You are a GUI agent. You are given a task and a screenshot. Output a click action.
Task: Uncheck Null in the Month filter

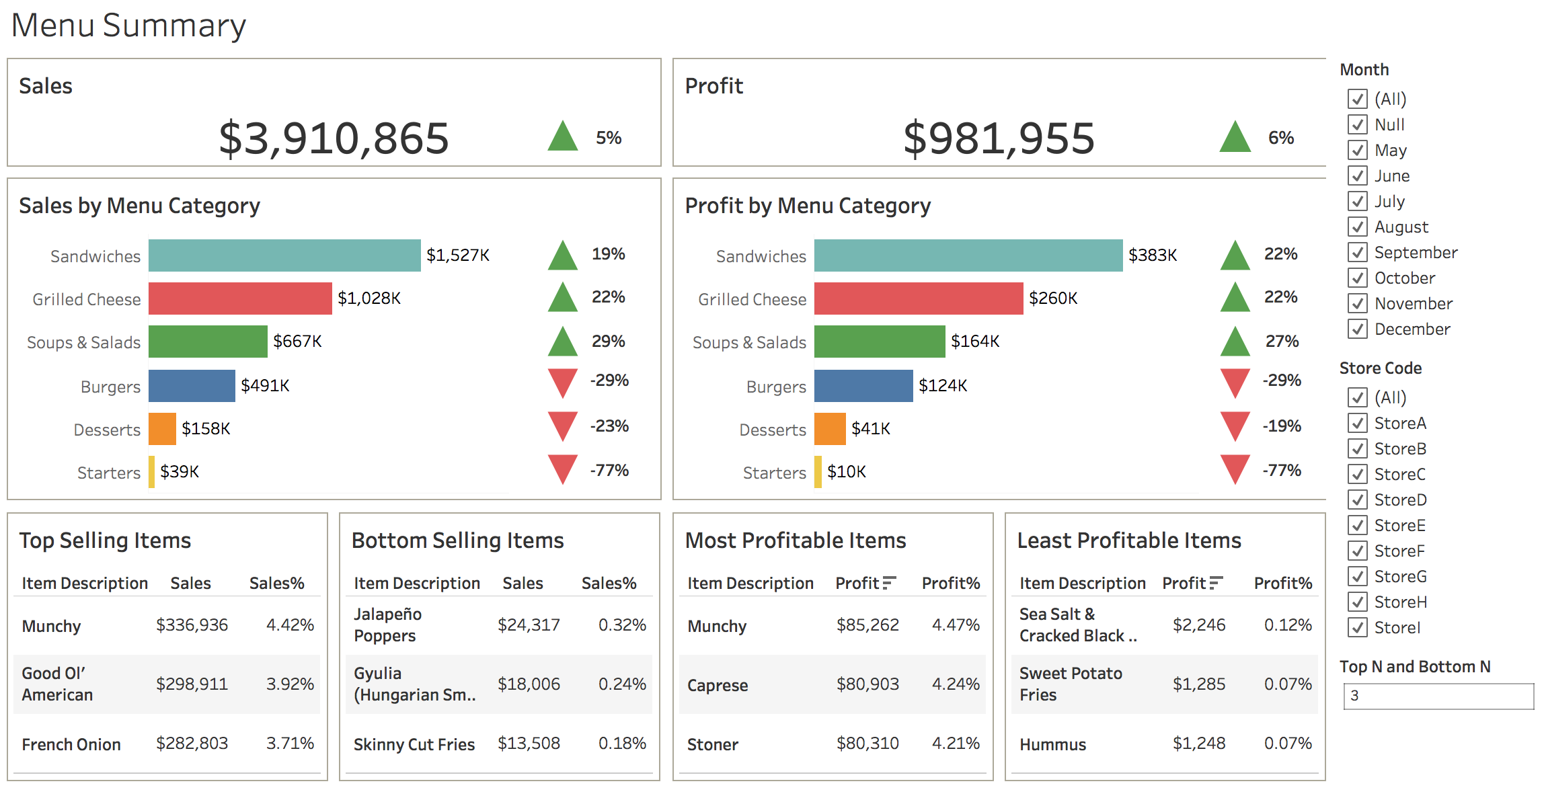1359,124
